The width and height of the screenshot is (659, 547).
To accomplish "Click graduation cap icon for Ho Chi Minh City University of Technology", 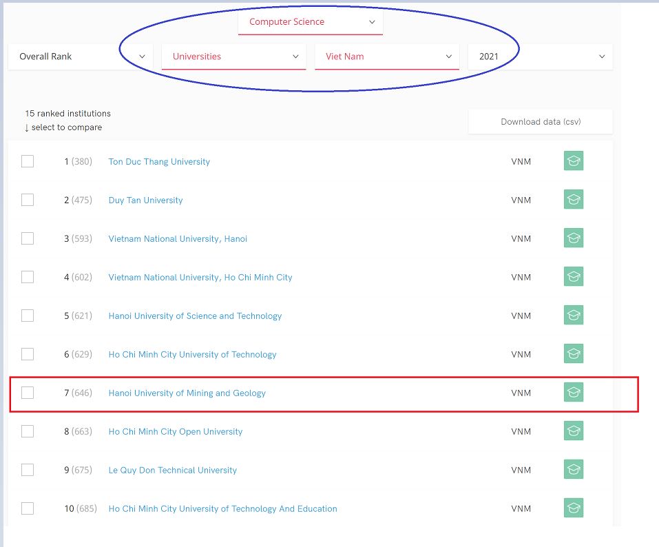I will (573, 354).
